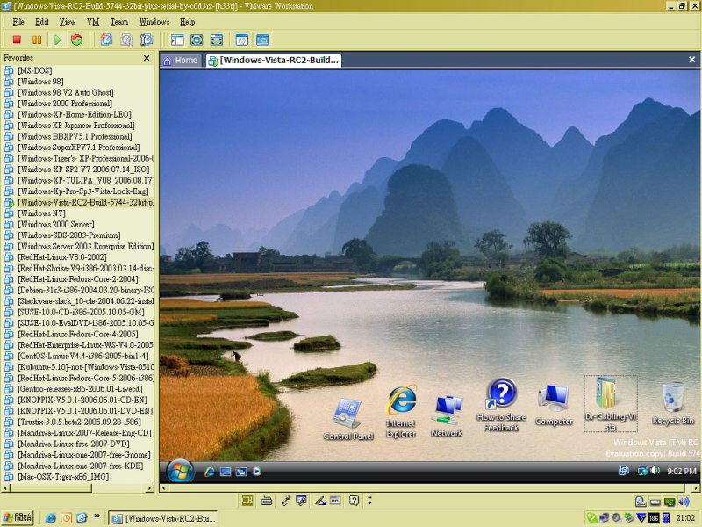
Task: Close the Favorites panel
Action: [147, 58]
